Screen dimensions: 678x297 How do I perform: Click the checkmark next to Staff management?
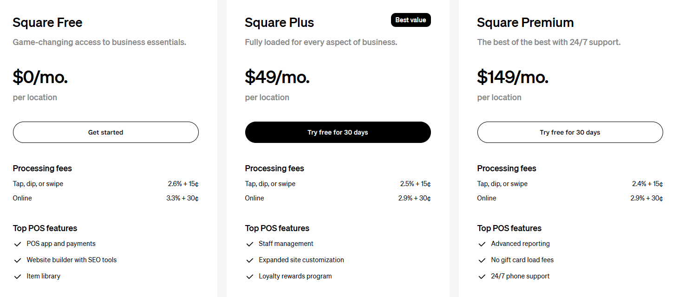tap(250, 244)
